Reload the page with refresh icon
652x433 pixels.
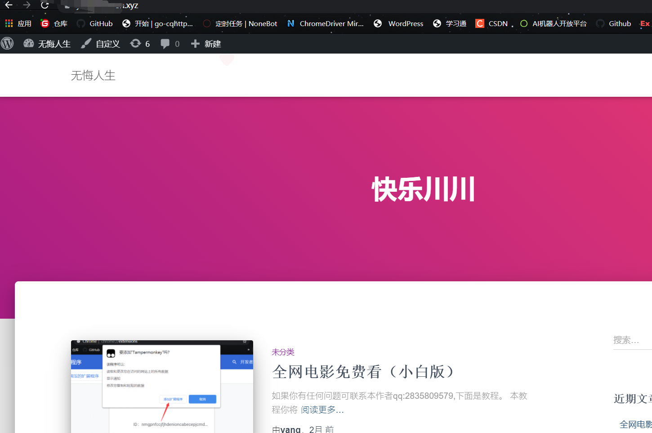45,5
